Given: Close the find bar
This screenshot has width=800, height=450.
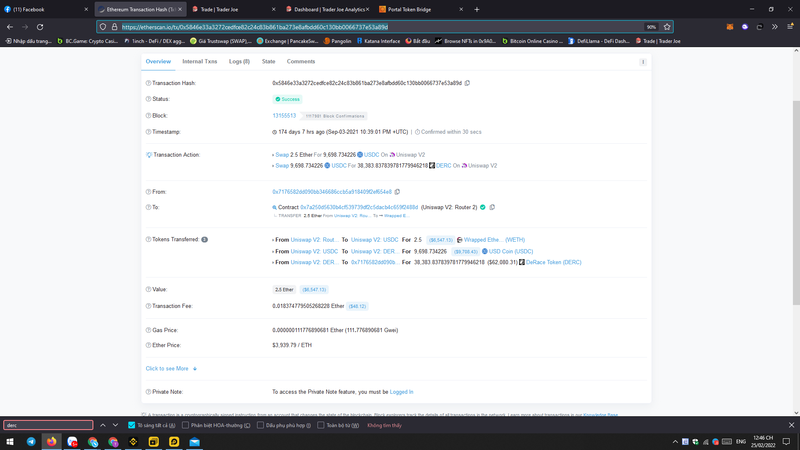Looking at the screenshot, I should (x=791, y=425).
